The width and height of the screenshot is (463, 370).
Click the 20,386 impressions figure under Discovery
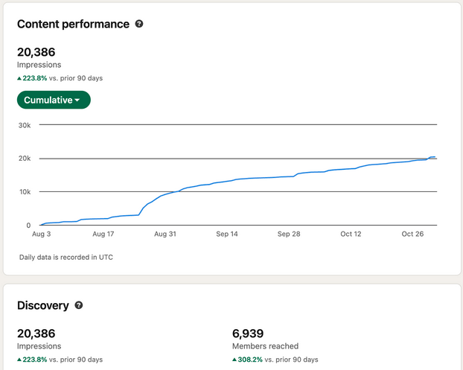36,334
